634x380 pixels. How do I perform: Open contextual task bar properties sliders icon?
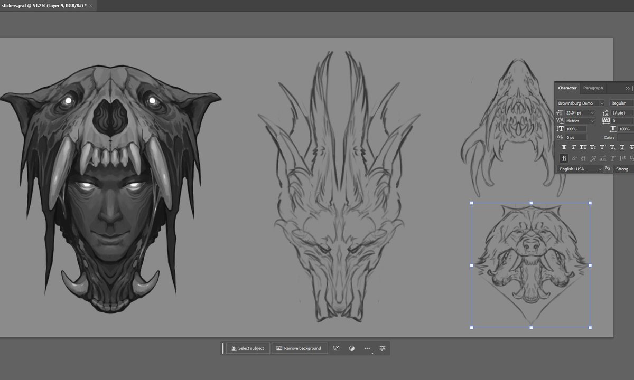383,348
